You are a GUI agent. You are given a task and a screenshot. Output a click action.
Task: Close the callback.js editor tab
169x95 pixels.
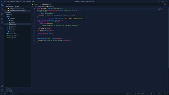(x=51, y=4)
